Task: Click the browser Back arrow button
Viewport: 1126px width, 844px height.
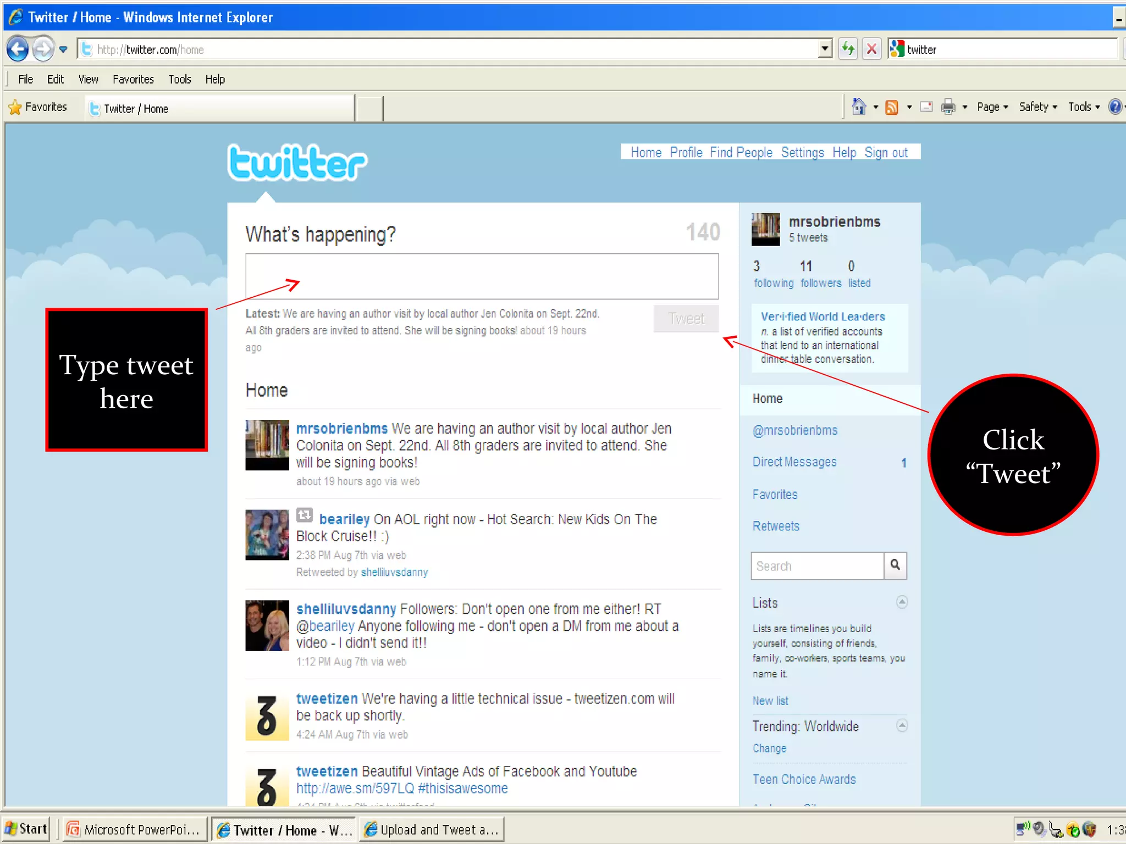Action: pyautogui.click(x=18, y=49)
